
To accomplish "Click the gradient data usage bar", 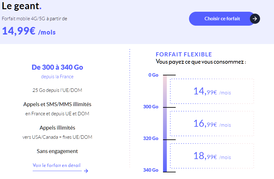I will pos(165,124).
